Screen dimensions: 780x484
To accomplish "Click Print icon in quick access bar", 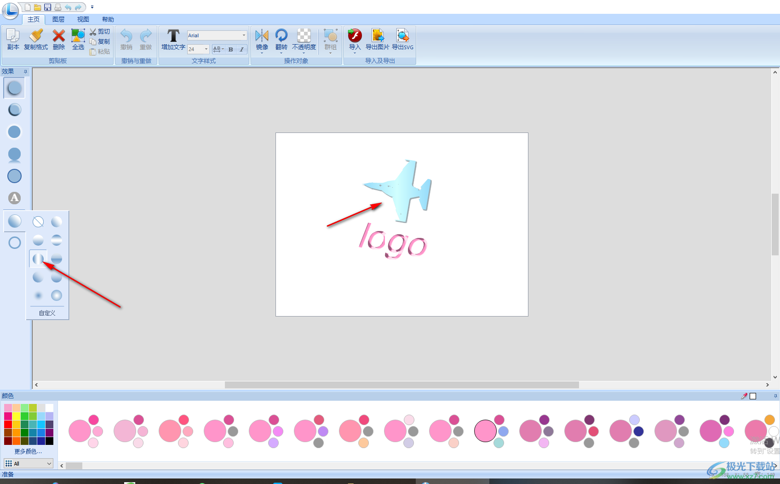I will 57,7.
